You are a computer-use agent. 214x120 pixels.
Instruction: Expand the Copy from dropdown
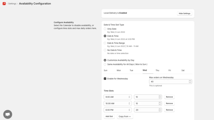click(x=125, y=117)
